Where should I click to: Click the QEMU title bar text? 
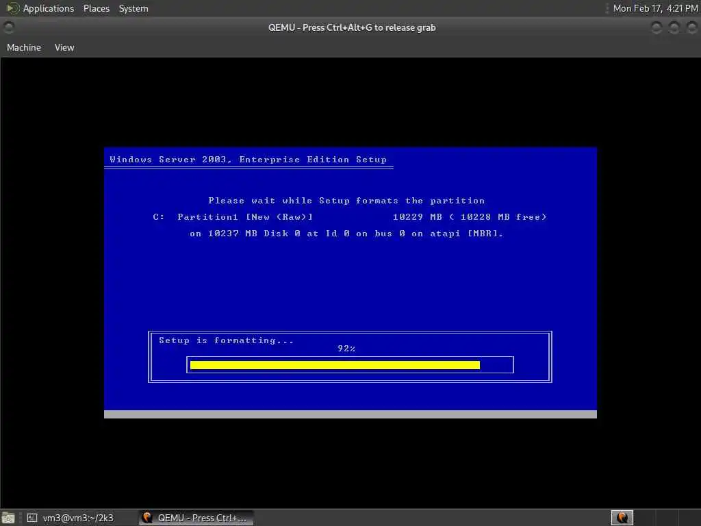click(x=352, y=27)
